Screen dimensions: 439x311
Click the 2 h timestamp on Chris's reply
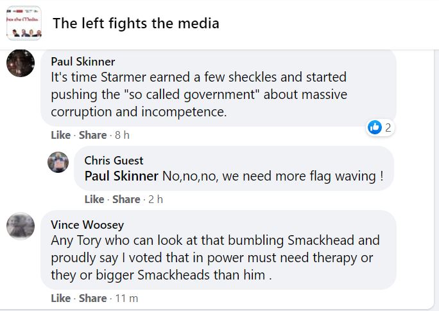point(155,199)
